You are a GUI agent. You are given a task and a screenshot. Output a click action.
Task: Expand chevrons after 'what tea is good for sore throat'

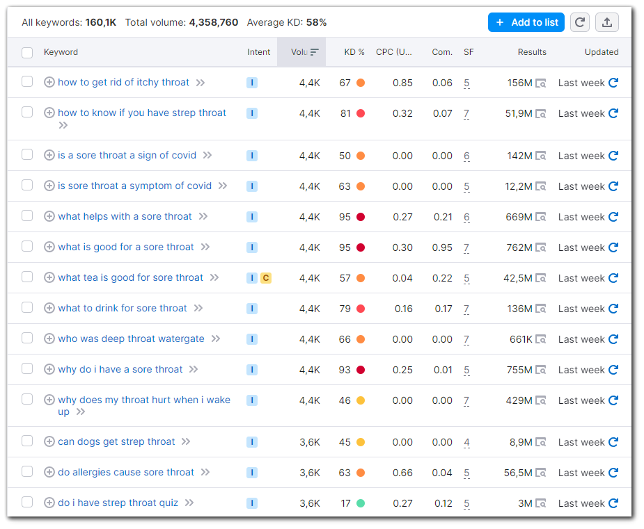214,277
